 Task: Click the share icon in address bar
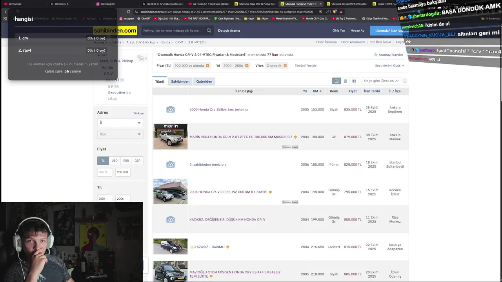click(x=327, y=12)
